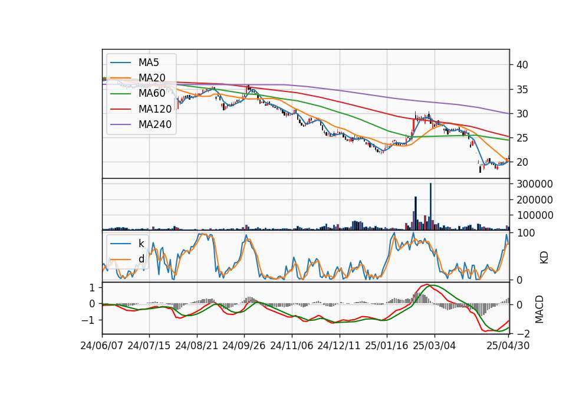Click the volume axis value 200000

[535, 200]
